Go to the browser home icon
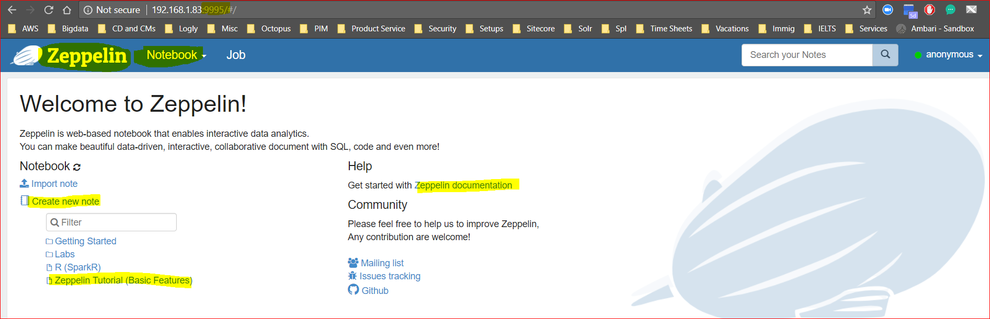This screenshot has height=319, width=990. point(67,10)
